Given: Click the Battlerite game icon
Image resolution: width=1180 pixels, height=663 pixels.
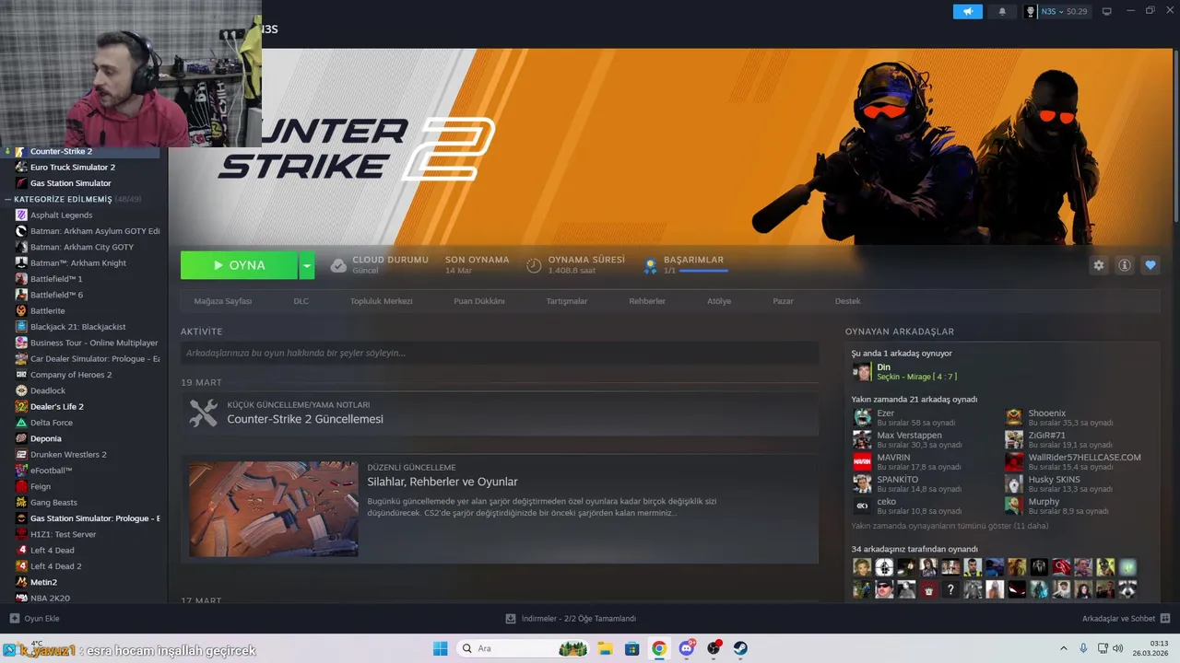Looking at the screenshot, I should 21,310.
